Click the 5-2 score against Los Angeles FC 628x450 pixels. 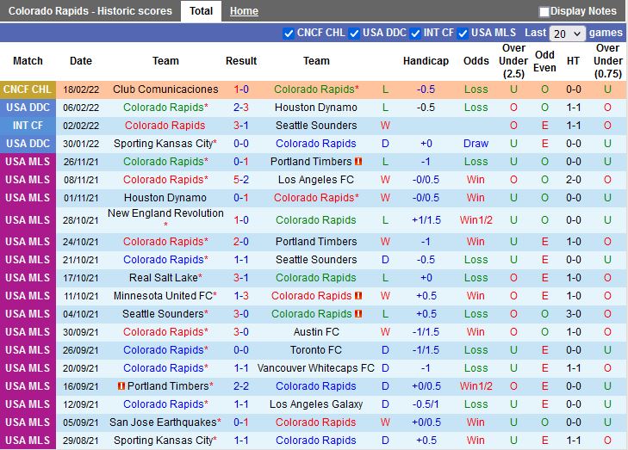click(241, 180)
